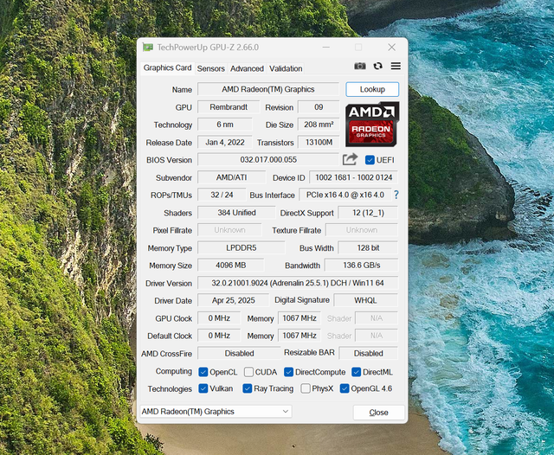Click the BIOS export share icon
Image resolution: width=554 pixels, height=455 pixels.
click(350, 159)
